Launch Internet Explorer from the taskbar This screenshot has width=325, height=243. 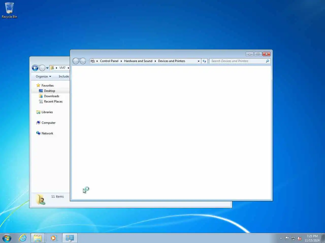pyautogui.click(x=23, y=238)
